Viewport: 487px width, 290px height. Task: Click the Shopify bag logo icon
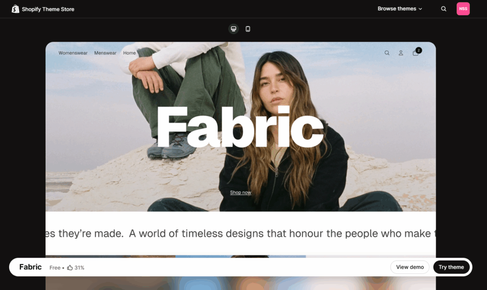pos(15,9)
